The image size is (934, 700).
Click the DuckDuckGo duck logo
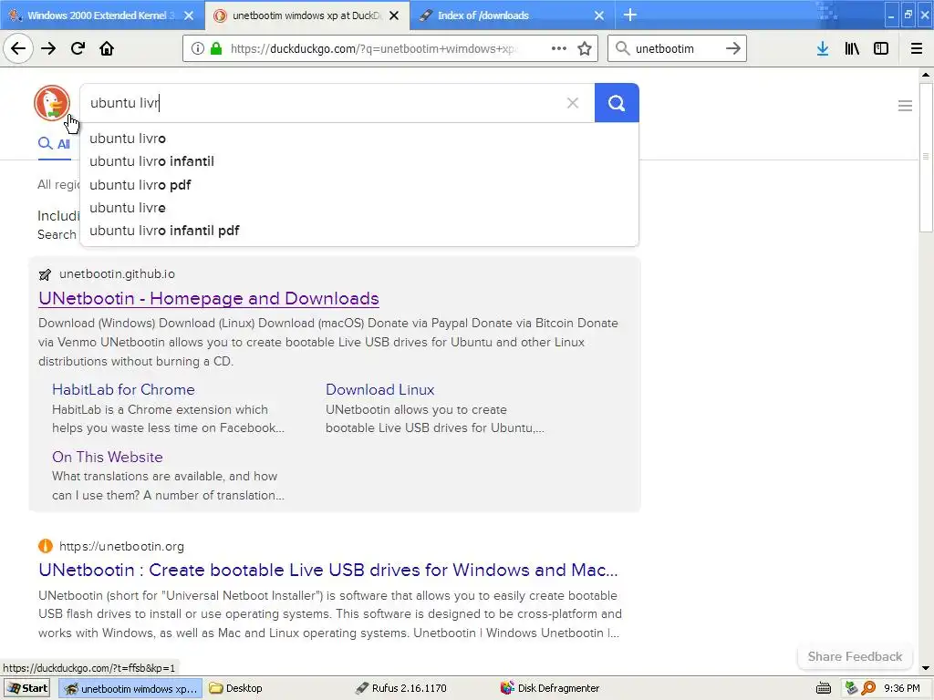point(52,103)
